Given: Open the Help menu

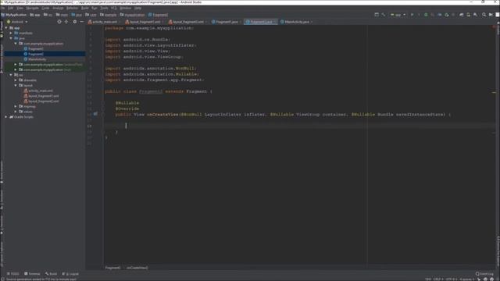Looking at the screenshot, I should point(137,8).
